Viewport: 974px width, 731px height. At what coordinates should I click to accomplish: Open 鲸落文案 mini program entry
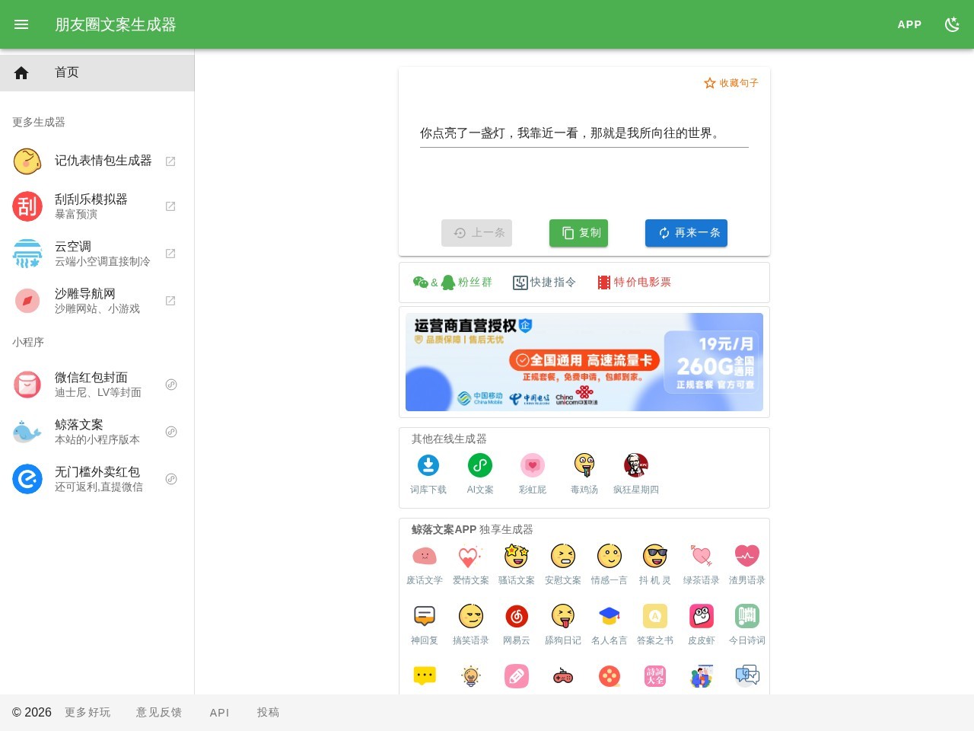(97, 432)
